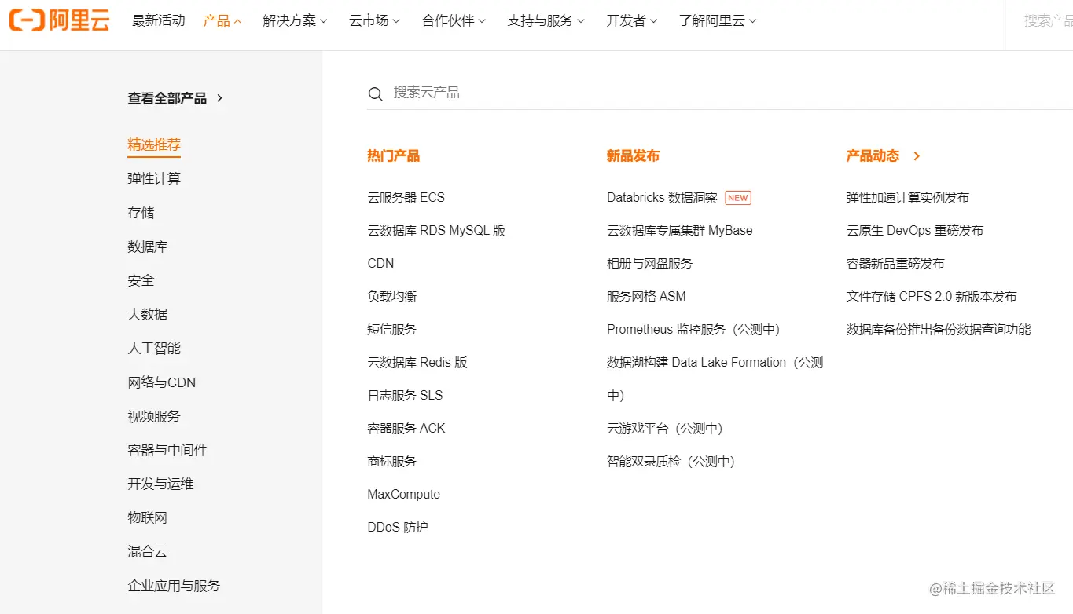Select the 人工智能 category
The image size is (1073, 614).
[x=154, y=348]
